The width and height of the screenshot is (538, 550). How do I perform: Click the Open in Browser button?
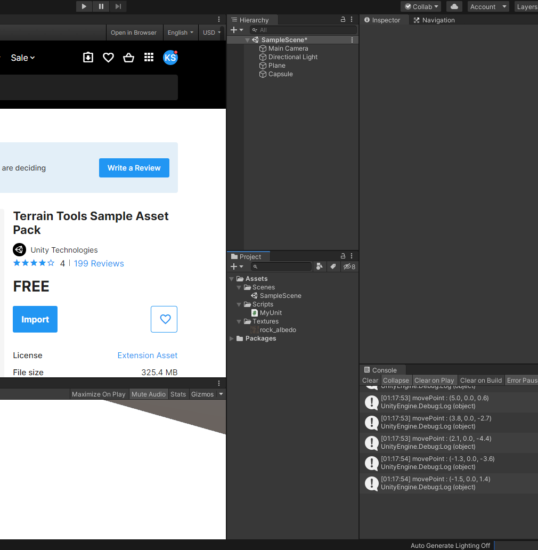(134, 33)
